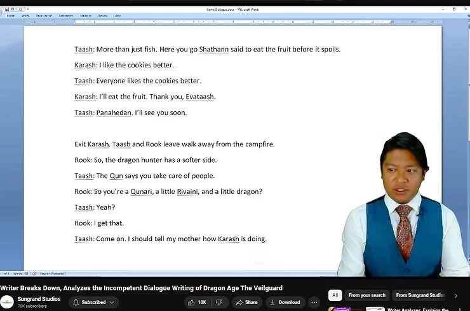Open the View ribbon tab in Word
Image resolution: width=470 pixels, height=311 pixels.
(x=117, y=16)
